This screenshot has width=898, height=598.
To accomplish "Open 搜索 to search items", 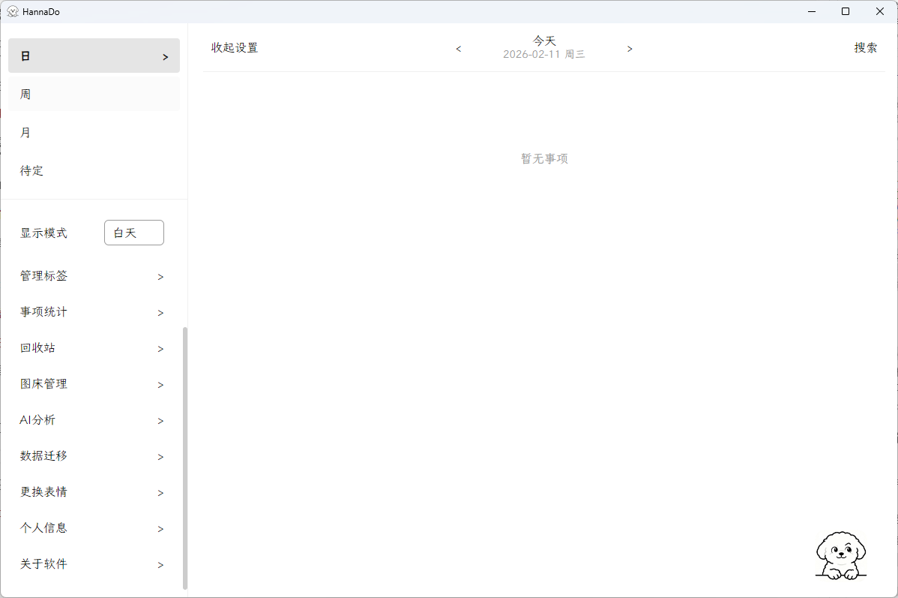I will point(866,47).
